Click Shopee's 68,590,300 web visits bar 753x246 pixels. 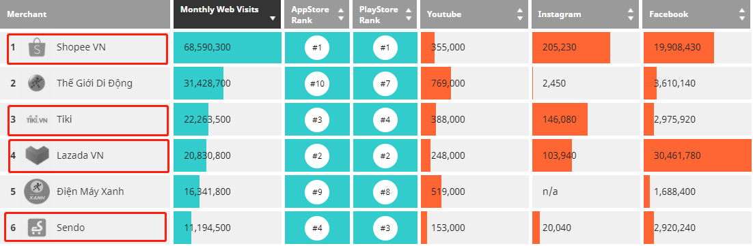tap(227, 48)
